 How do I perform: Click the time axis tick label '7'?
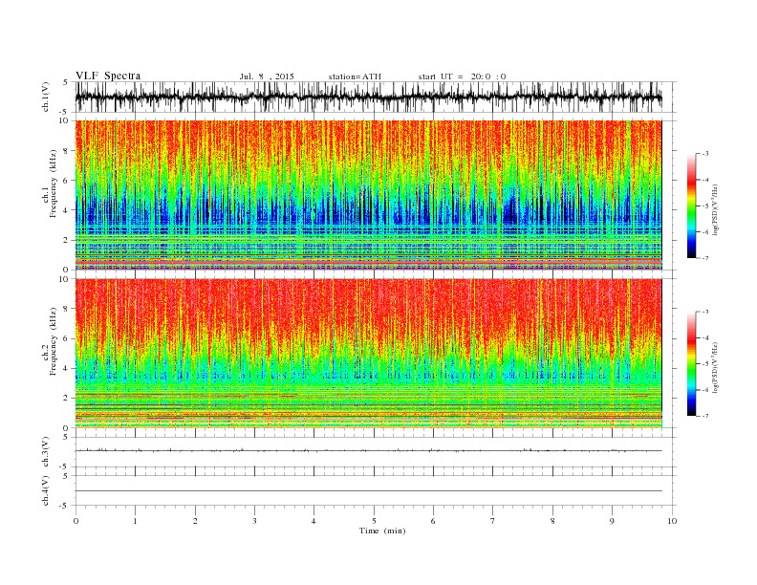(493, 521)
